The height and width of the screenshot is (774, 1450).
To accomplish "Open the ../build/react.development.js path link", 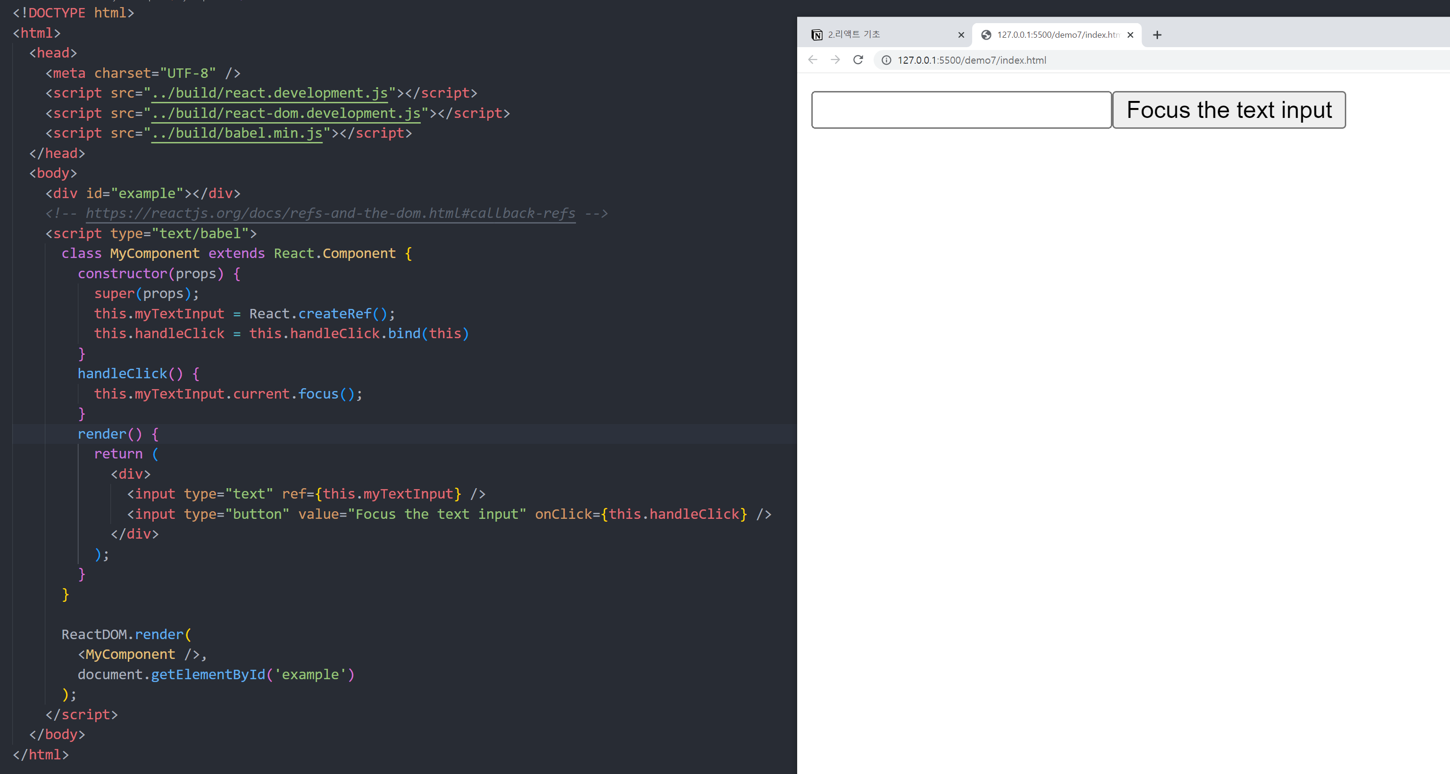I will [x=270, y=93].
